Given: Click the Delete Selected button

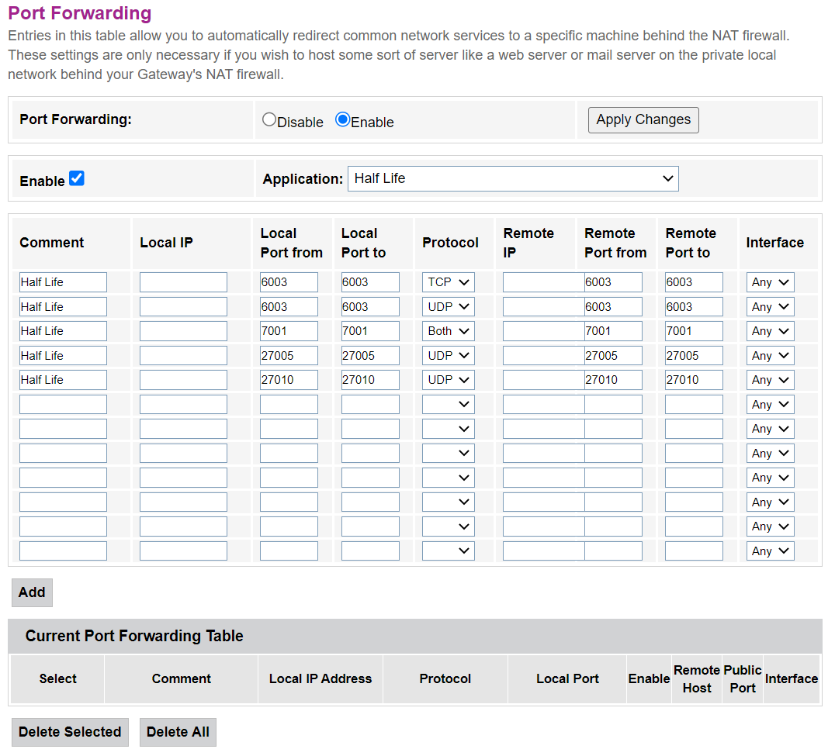Looking at the screenshot, I should pos(70,732).
